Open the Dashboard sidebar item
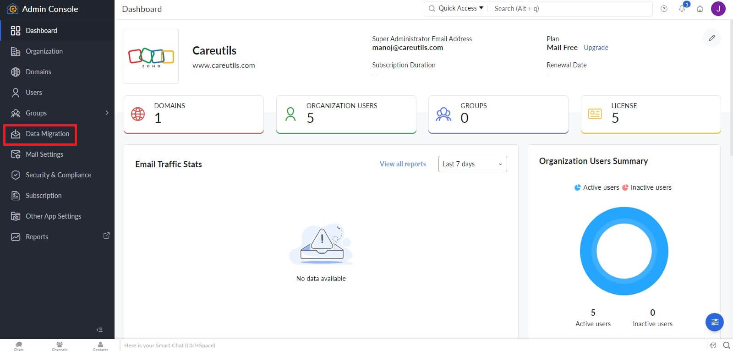The image size is (733, 351). pos(57,31)
